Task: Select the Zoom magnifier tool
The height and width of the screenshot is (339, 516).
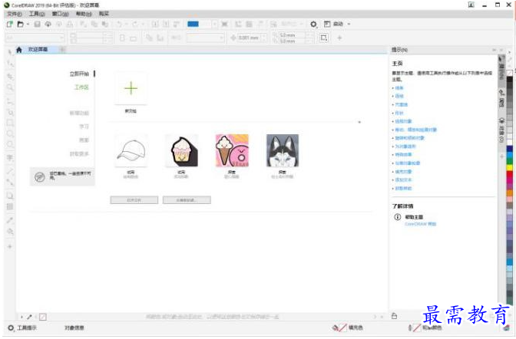Action: click(x=10, y=87)
